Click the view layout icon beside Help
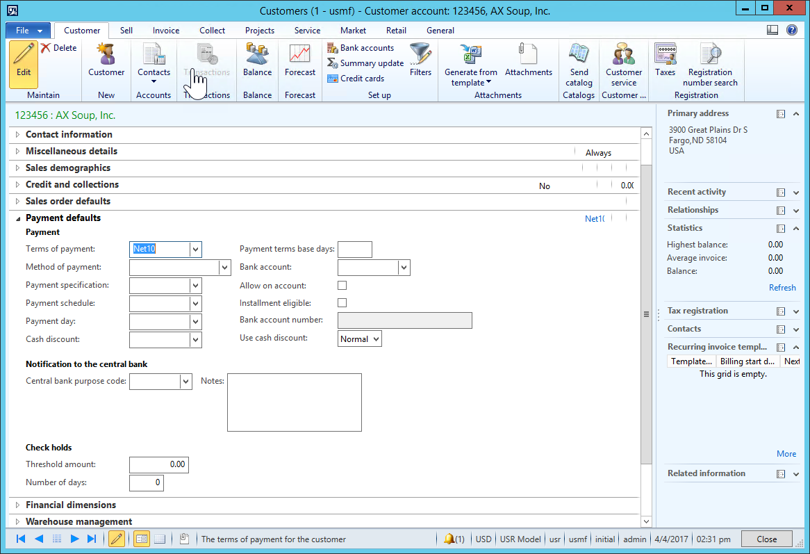The width and height of the screenshot is (810, 554). [772, 30]
